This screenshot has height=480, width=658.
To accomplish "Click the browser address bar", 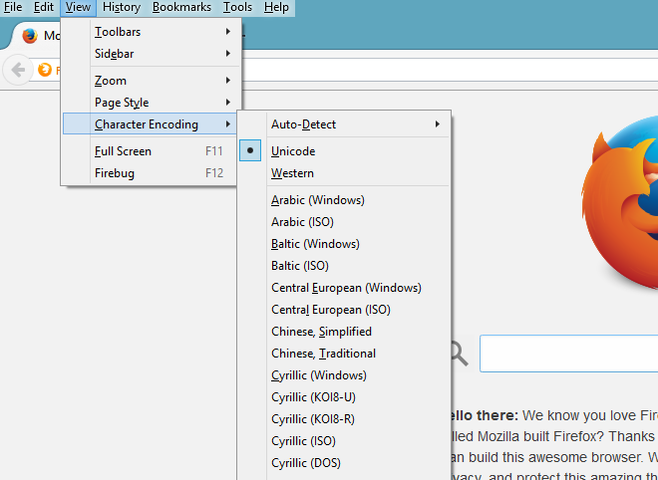I will coord(449,70).
